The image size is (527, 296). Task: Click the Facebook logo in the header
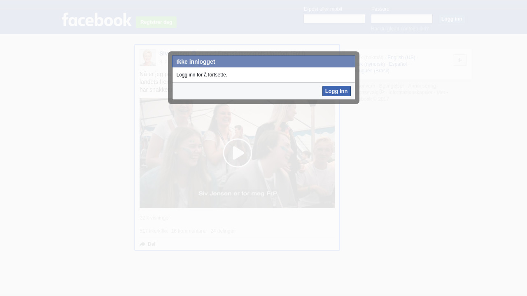96,20
